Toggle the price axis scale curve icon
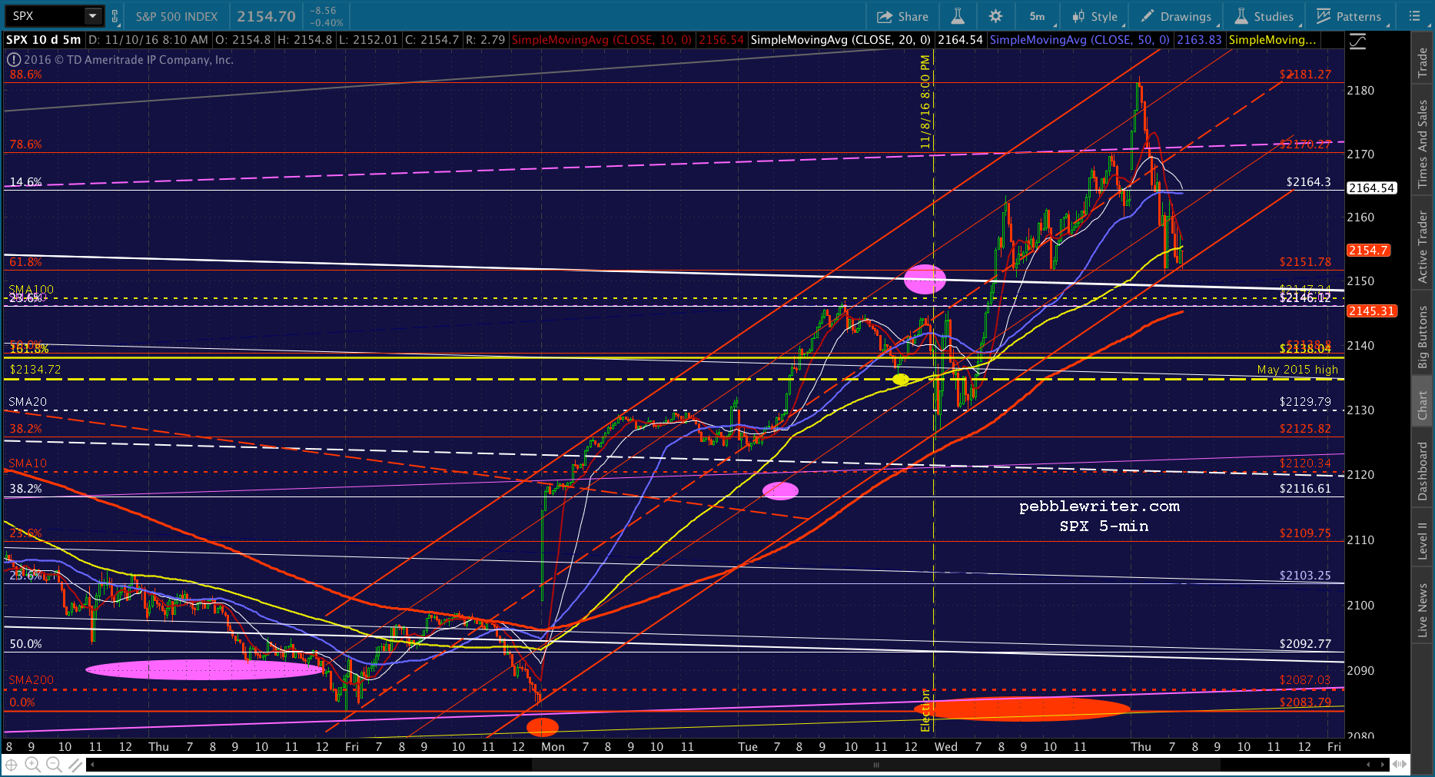Image resolution: width=1435 pixels, height=777 pixels. tap(1358, 42)
